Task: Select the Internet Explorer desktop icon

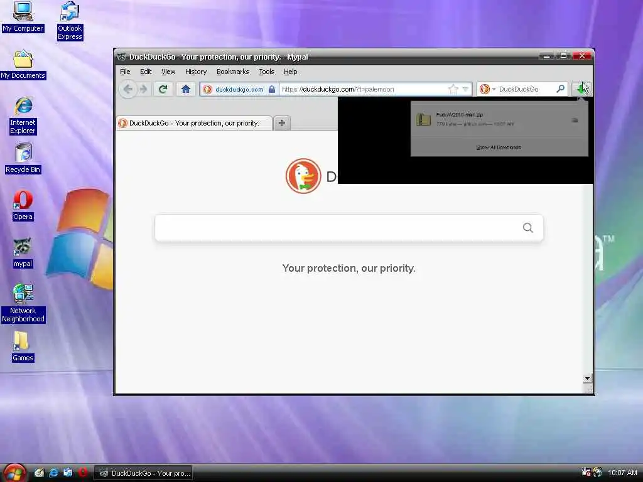Action: pos(23,115)
